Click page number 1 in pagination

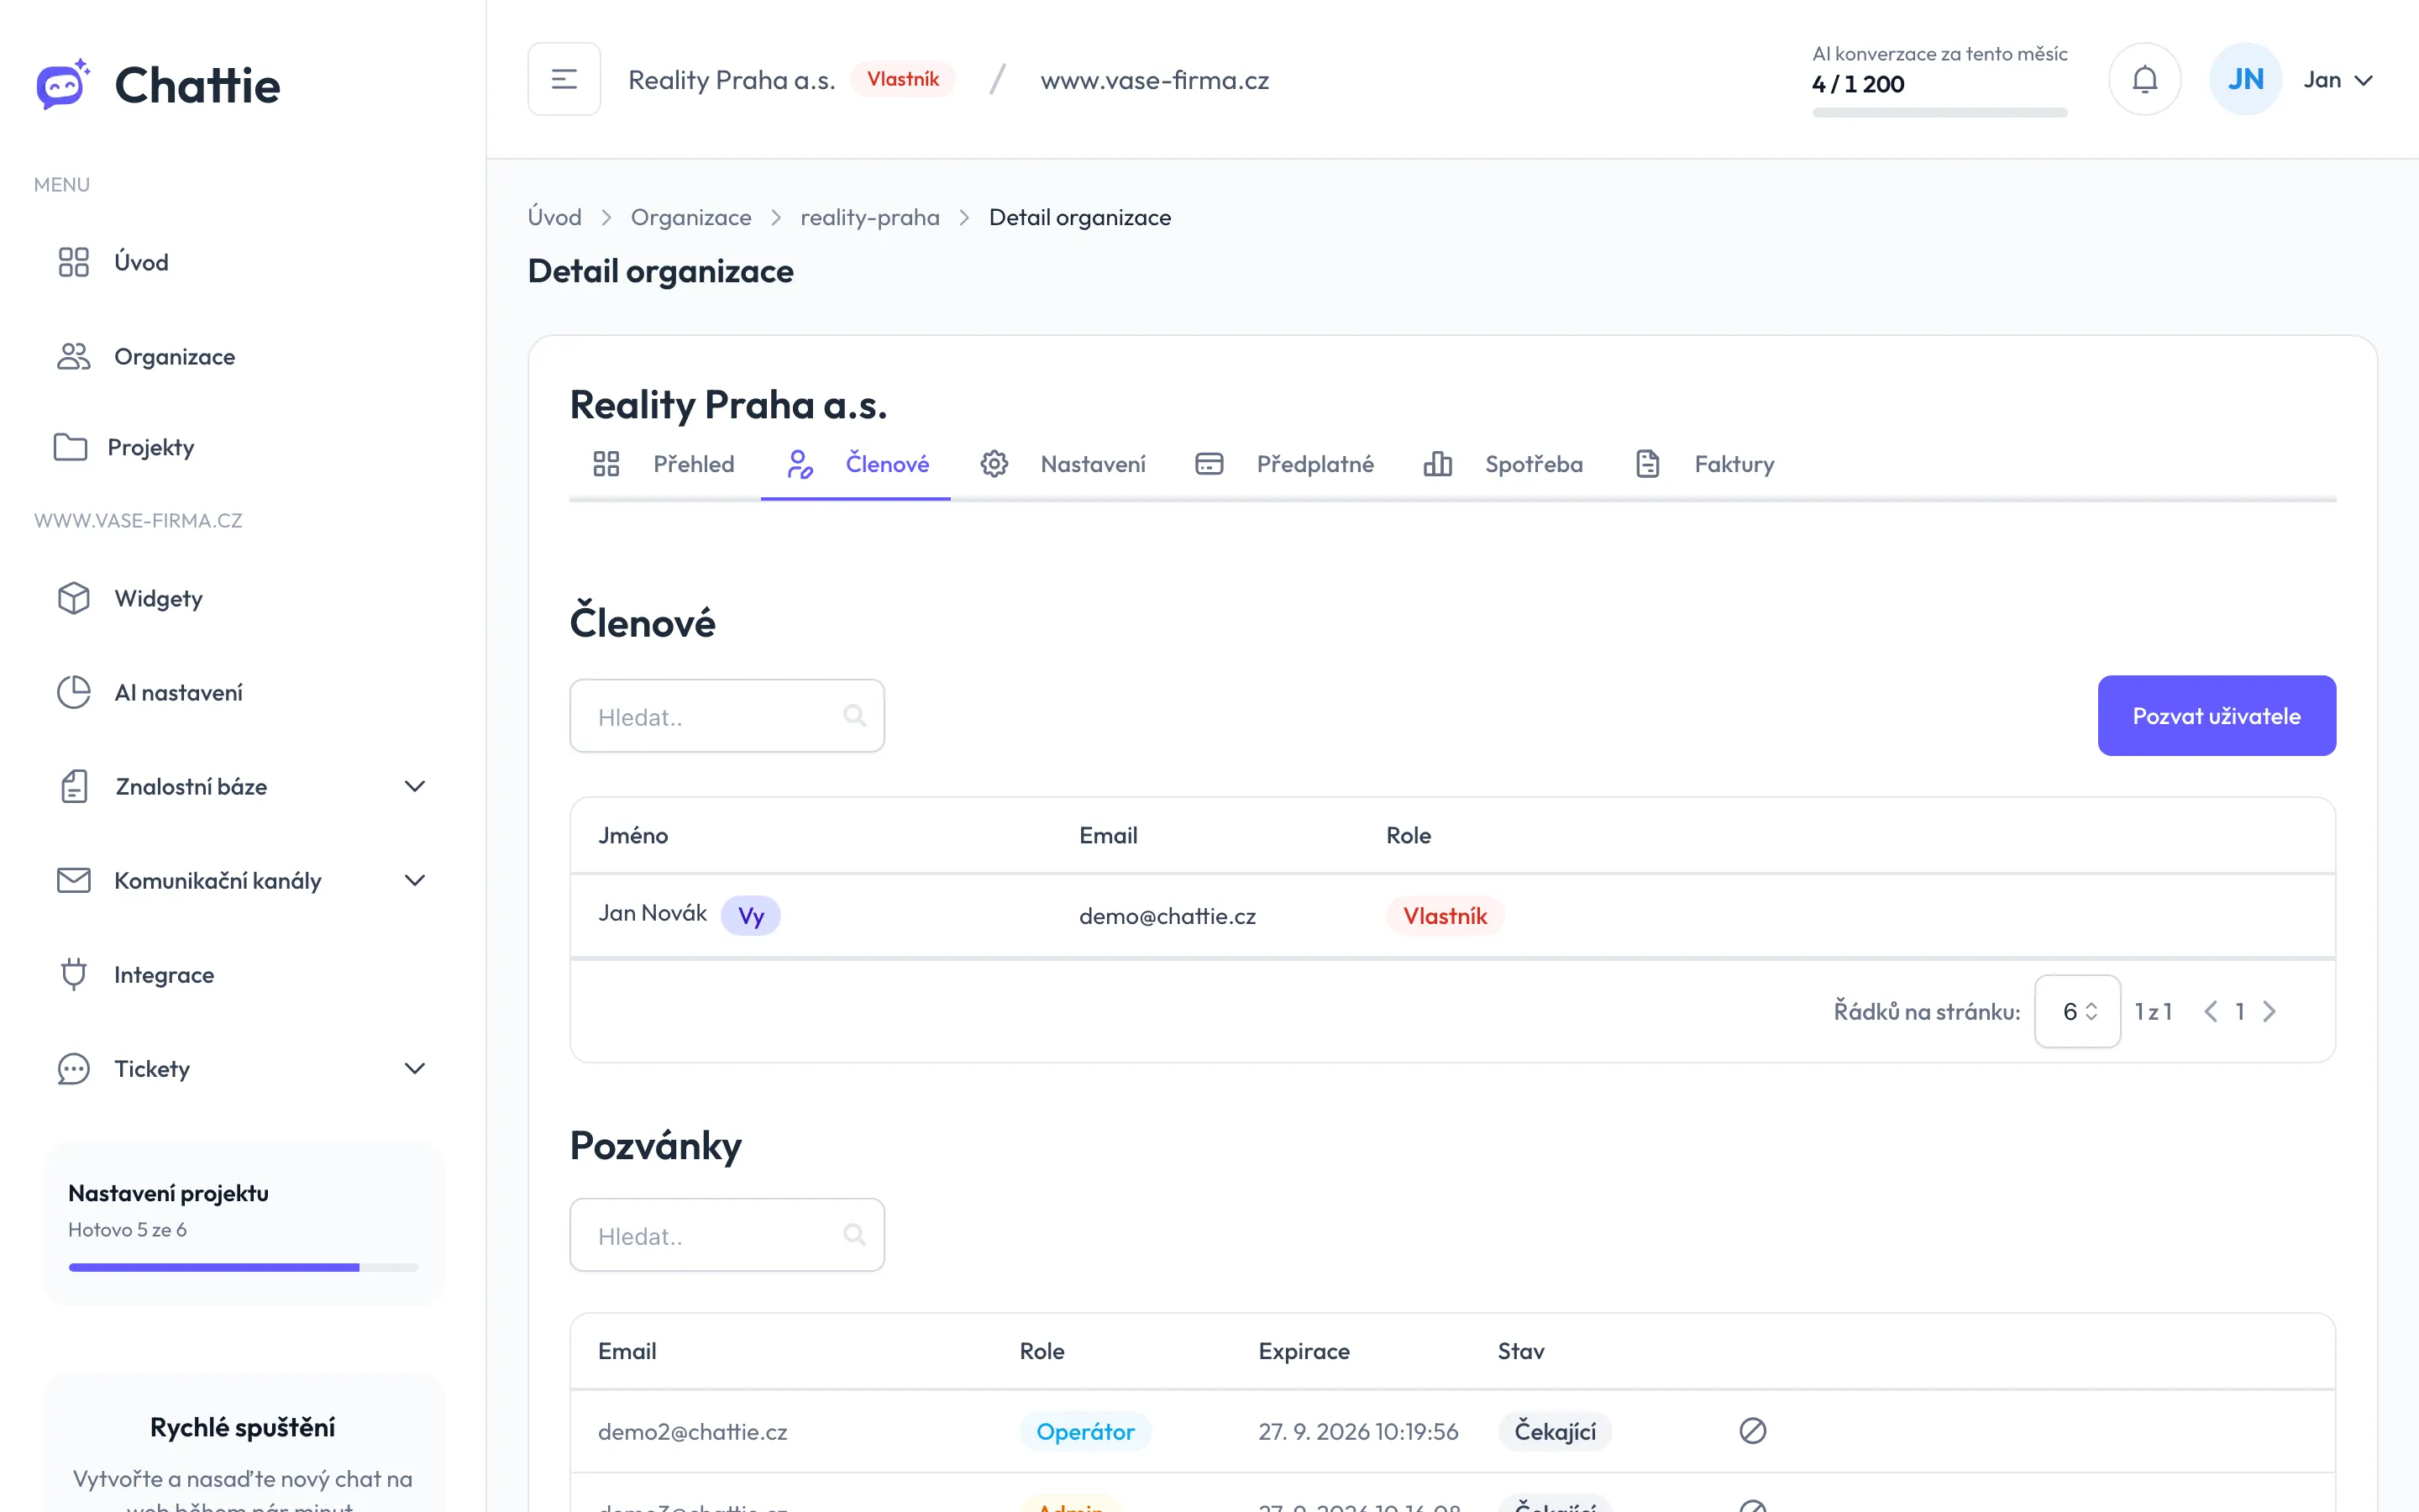pyautogui.click(x=2240, y=1011)
